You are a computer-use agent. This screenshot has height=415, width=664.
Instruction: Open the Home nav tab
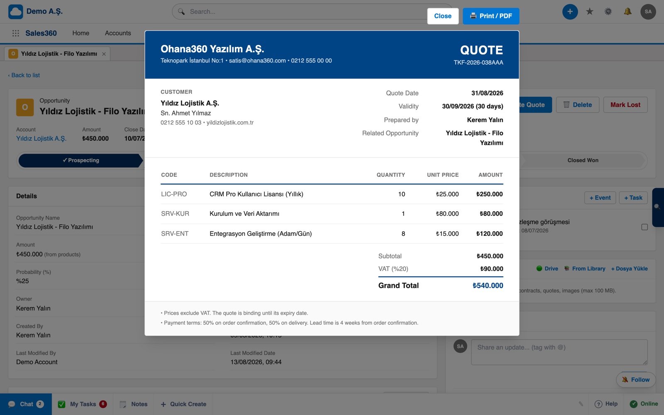81,33
